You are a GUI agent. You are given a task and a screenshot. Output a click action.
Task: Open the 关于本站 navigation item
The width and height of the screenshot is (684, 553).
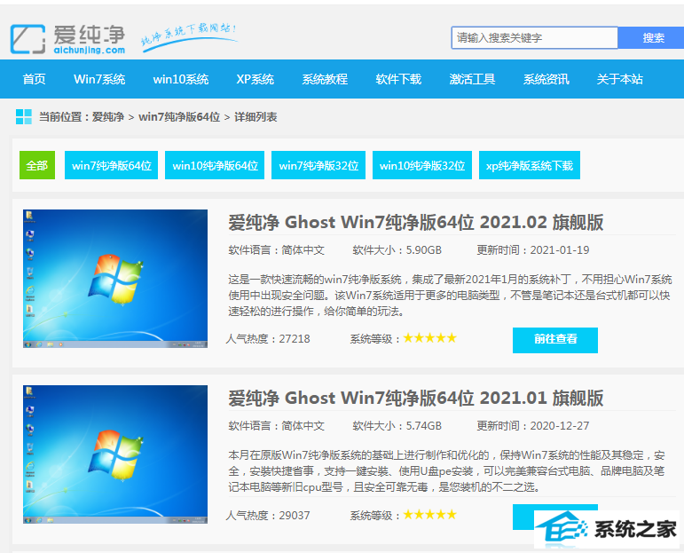pos(620,79)
